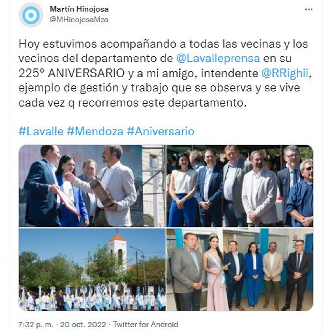The image size is (336, 333).
Task: Click the @MHinojosaMza handle
Action: pyautogui.click(x=79, y=20)
